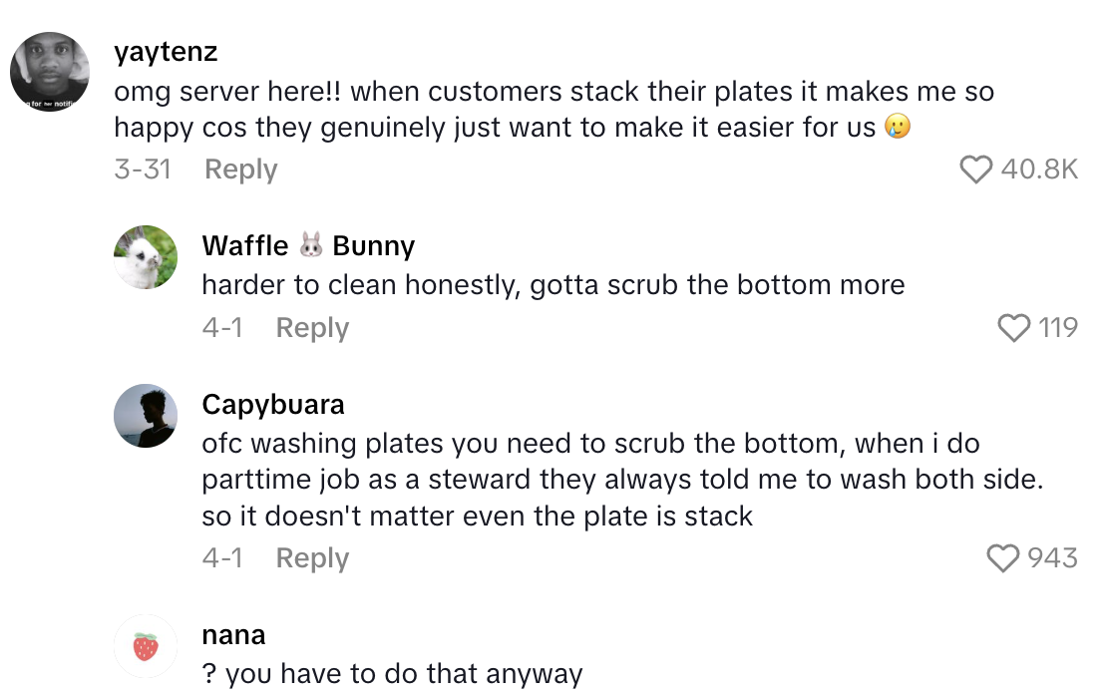
Task: Click nana's username
Action: [233, 634]
